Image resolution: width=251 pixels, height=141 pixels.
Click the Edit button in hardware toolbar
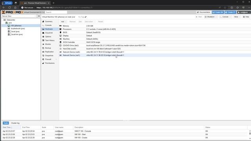coord(80,22)
